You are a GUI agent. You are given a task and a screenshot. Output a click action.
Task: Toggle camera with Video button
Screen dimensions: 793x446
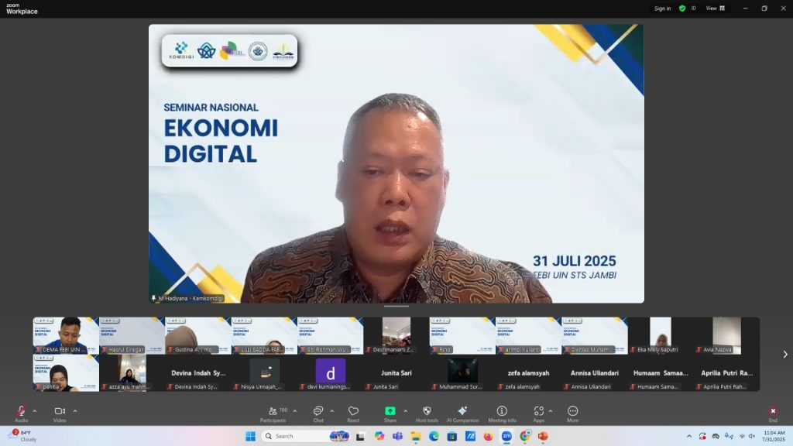60,411
